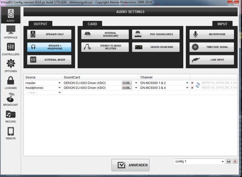Open the Broadcast settings section
Viewport: 242px width, 177px height.
(11, 99)
